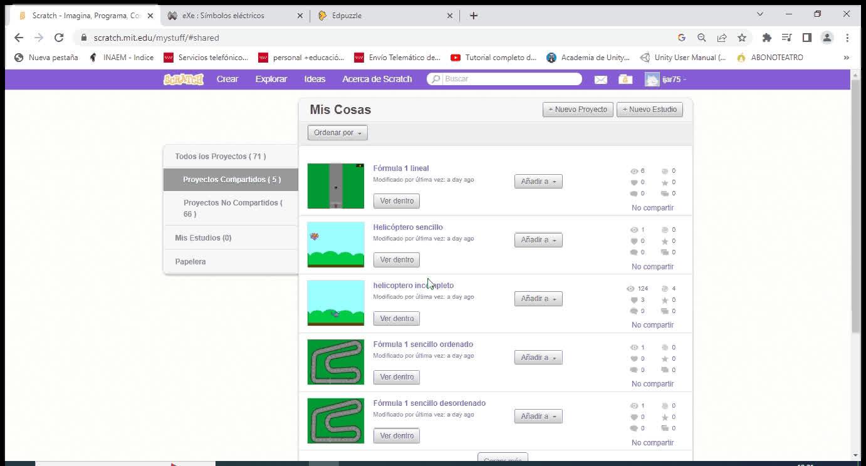The image size is (866, 466).
Task: Open a new browser tab with plus
Action: (x=474, y=16)
